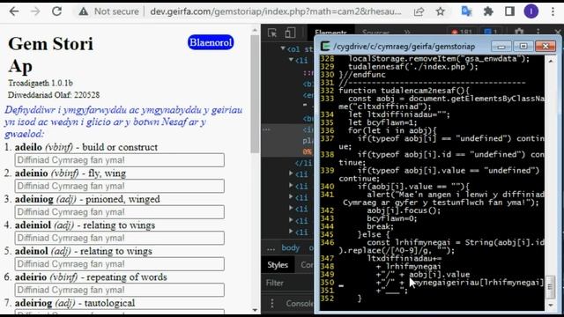
Task: Reload the Gem Stori Ap page
Action: click(x=56, y=11)
